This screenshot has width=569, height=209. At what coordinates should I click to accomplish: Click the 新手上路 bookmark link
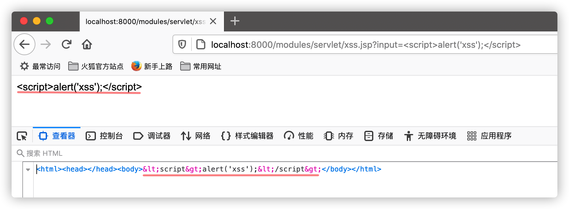point(152,66)
